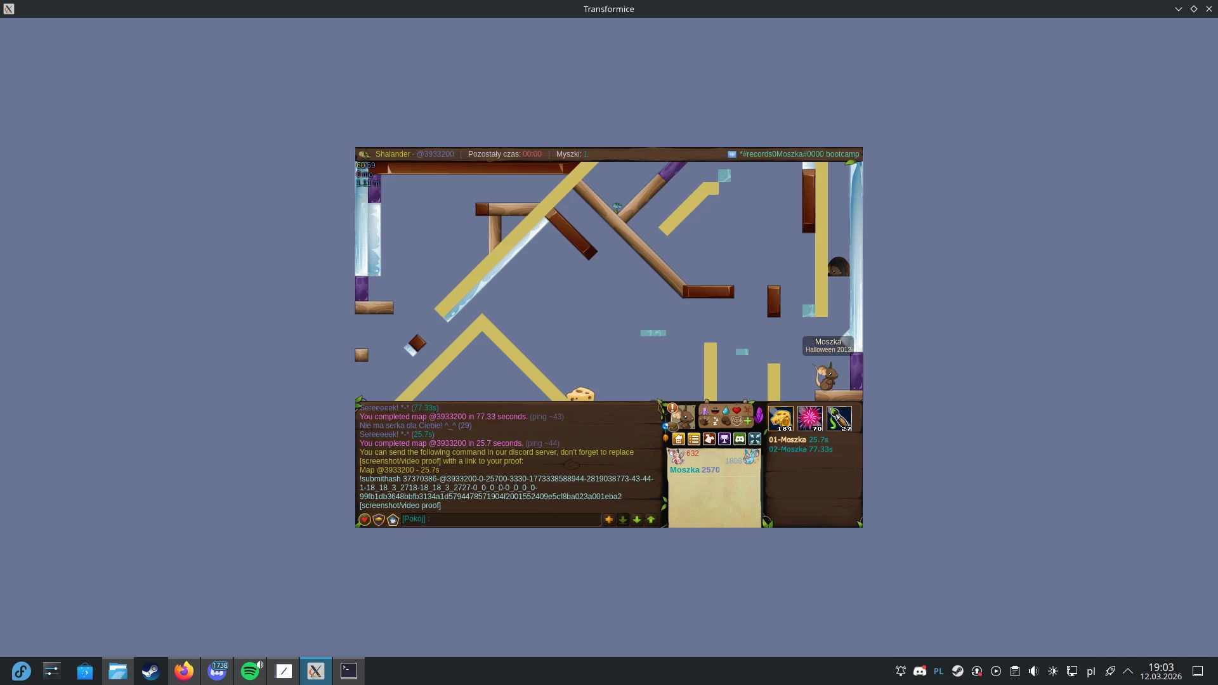Open the terminal from the taskbar
The image size is (1218, 685).
coord(349,671)
